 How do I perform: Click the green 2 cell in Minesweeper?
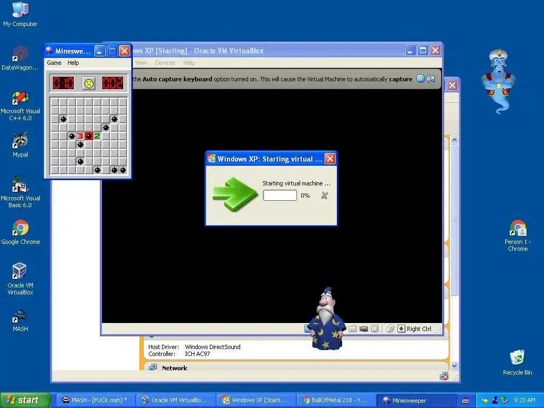click(x=97, y=136)
